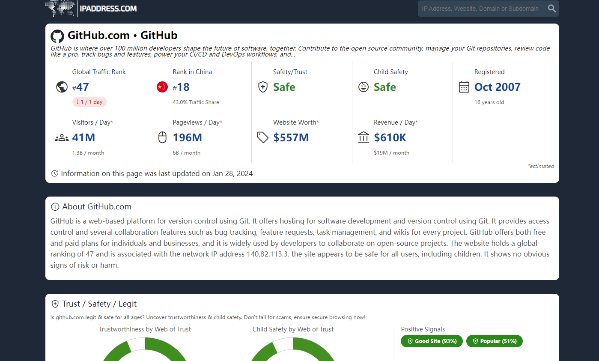
Task: Click the Oct 2007 registered date
Action: click(498, 87)
